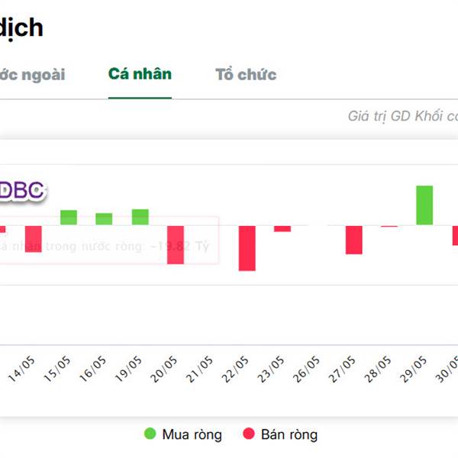Select the tall green bar for 29/05
The image size is (458, 458).
tap(424, 205)
